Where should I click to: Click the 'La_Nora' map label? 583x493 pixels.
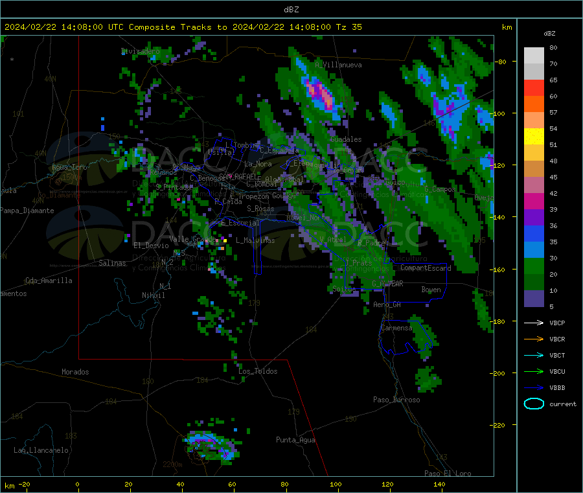(258, 164)
